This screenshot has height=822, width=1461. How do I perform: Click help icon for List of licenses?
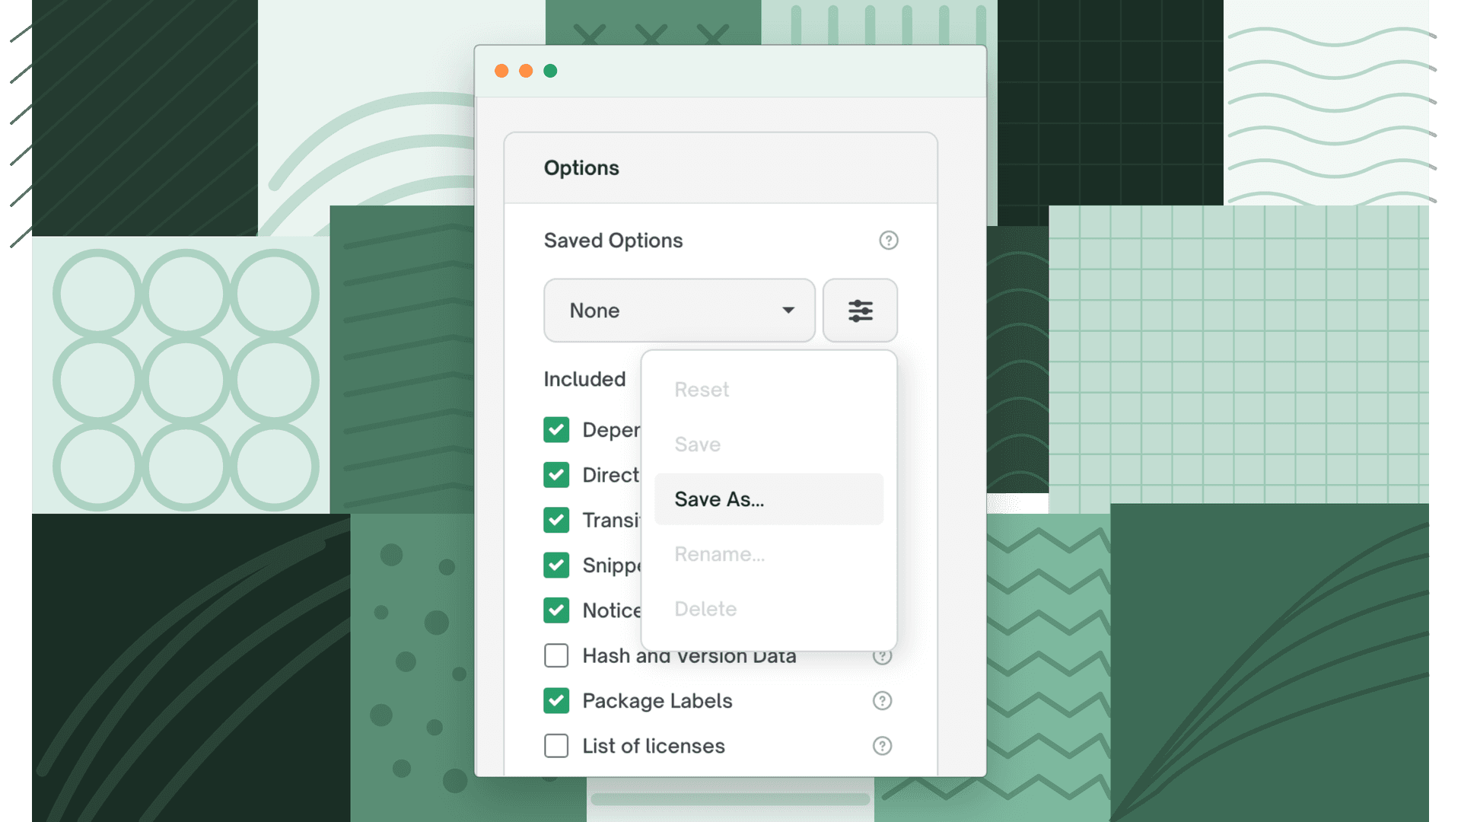tap(882, 746)
